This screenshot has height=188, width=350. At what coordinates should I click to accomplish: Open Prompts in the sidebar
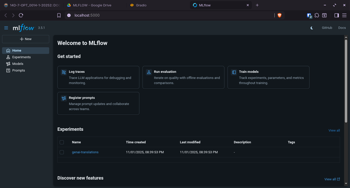click(26, 70)
